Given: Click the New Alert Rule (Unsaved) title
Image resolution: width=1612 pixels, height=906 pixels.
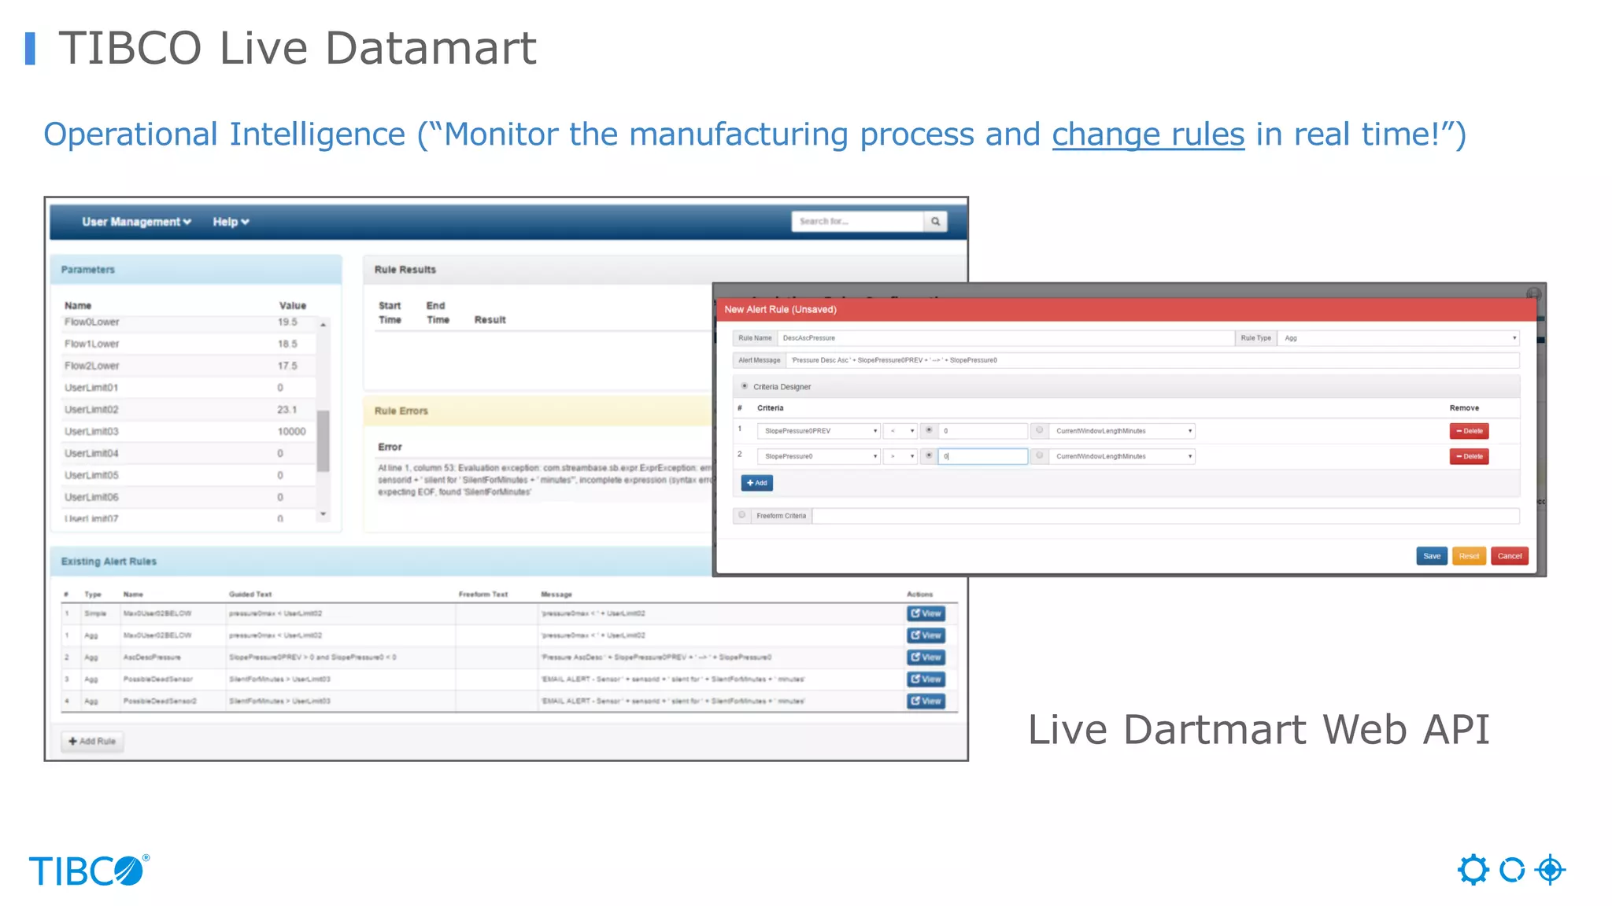Looking at the screenshot, I should pos(780,310).
